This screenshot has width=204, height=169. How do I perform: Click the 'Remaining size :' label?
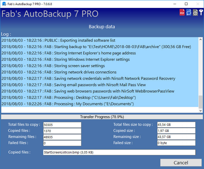coord(127,137)
